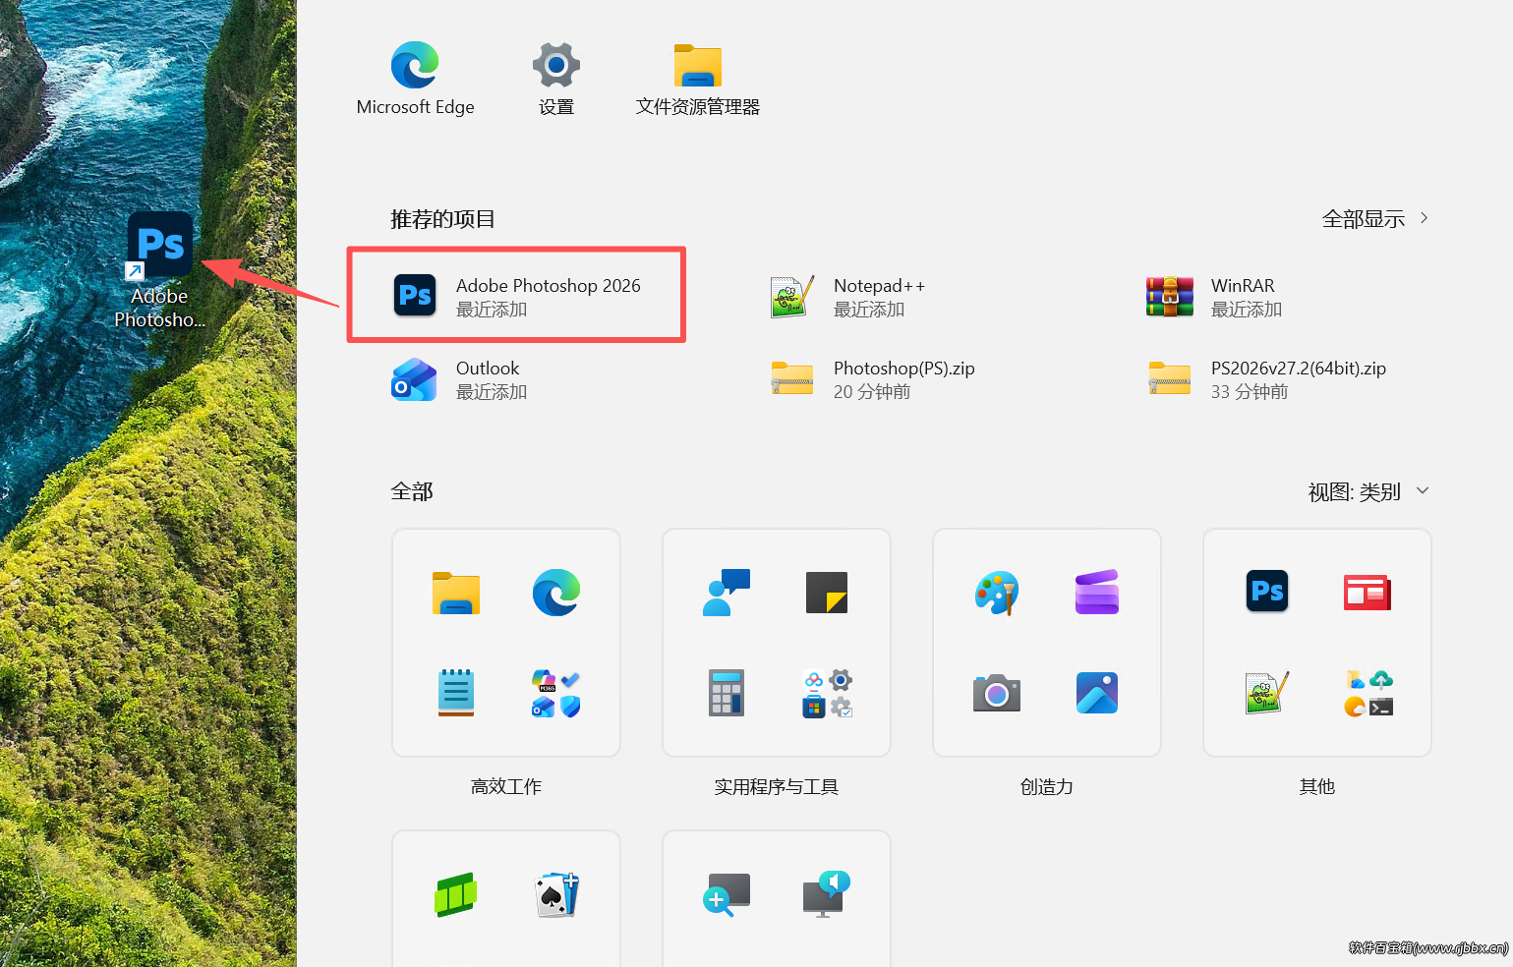1513x967 pixels.
Task: Open the Solitaire cards app icon
Action: point(556,894)
